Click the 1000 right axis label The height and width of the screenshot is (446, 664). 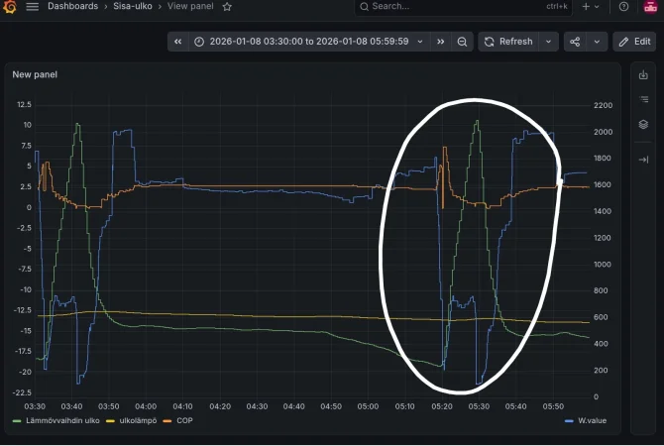[603, 265]
